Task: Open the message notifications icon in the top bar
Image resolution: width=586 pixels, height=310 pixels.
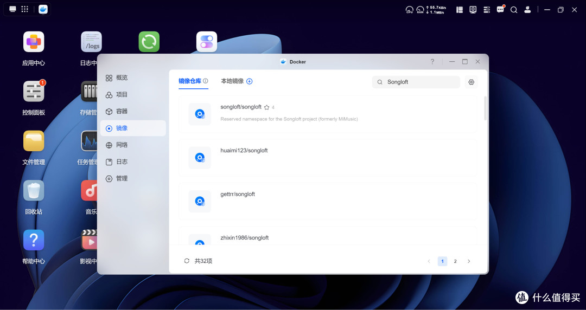Action: pyautogui.click(x=500, y=9)
